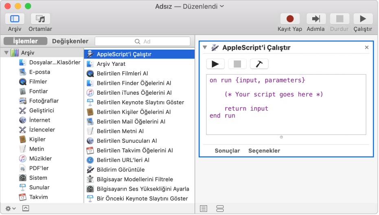Open Sonuçlar for the action
This screenshot has width=379, height=215.
[227, 150]
